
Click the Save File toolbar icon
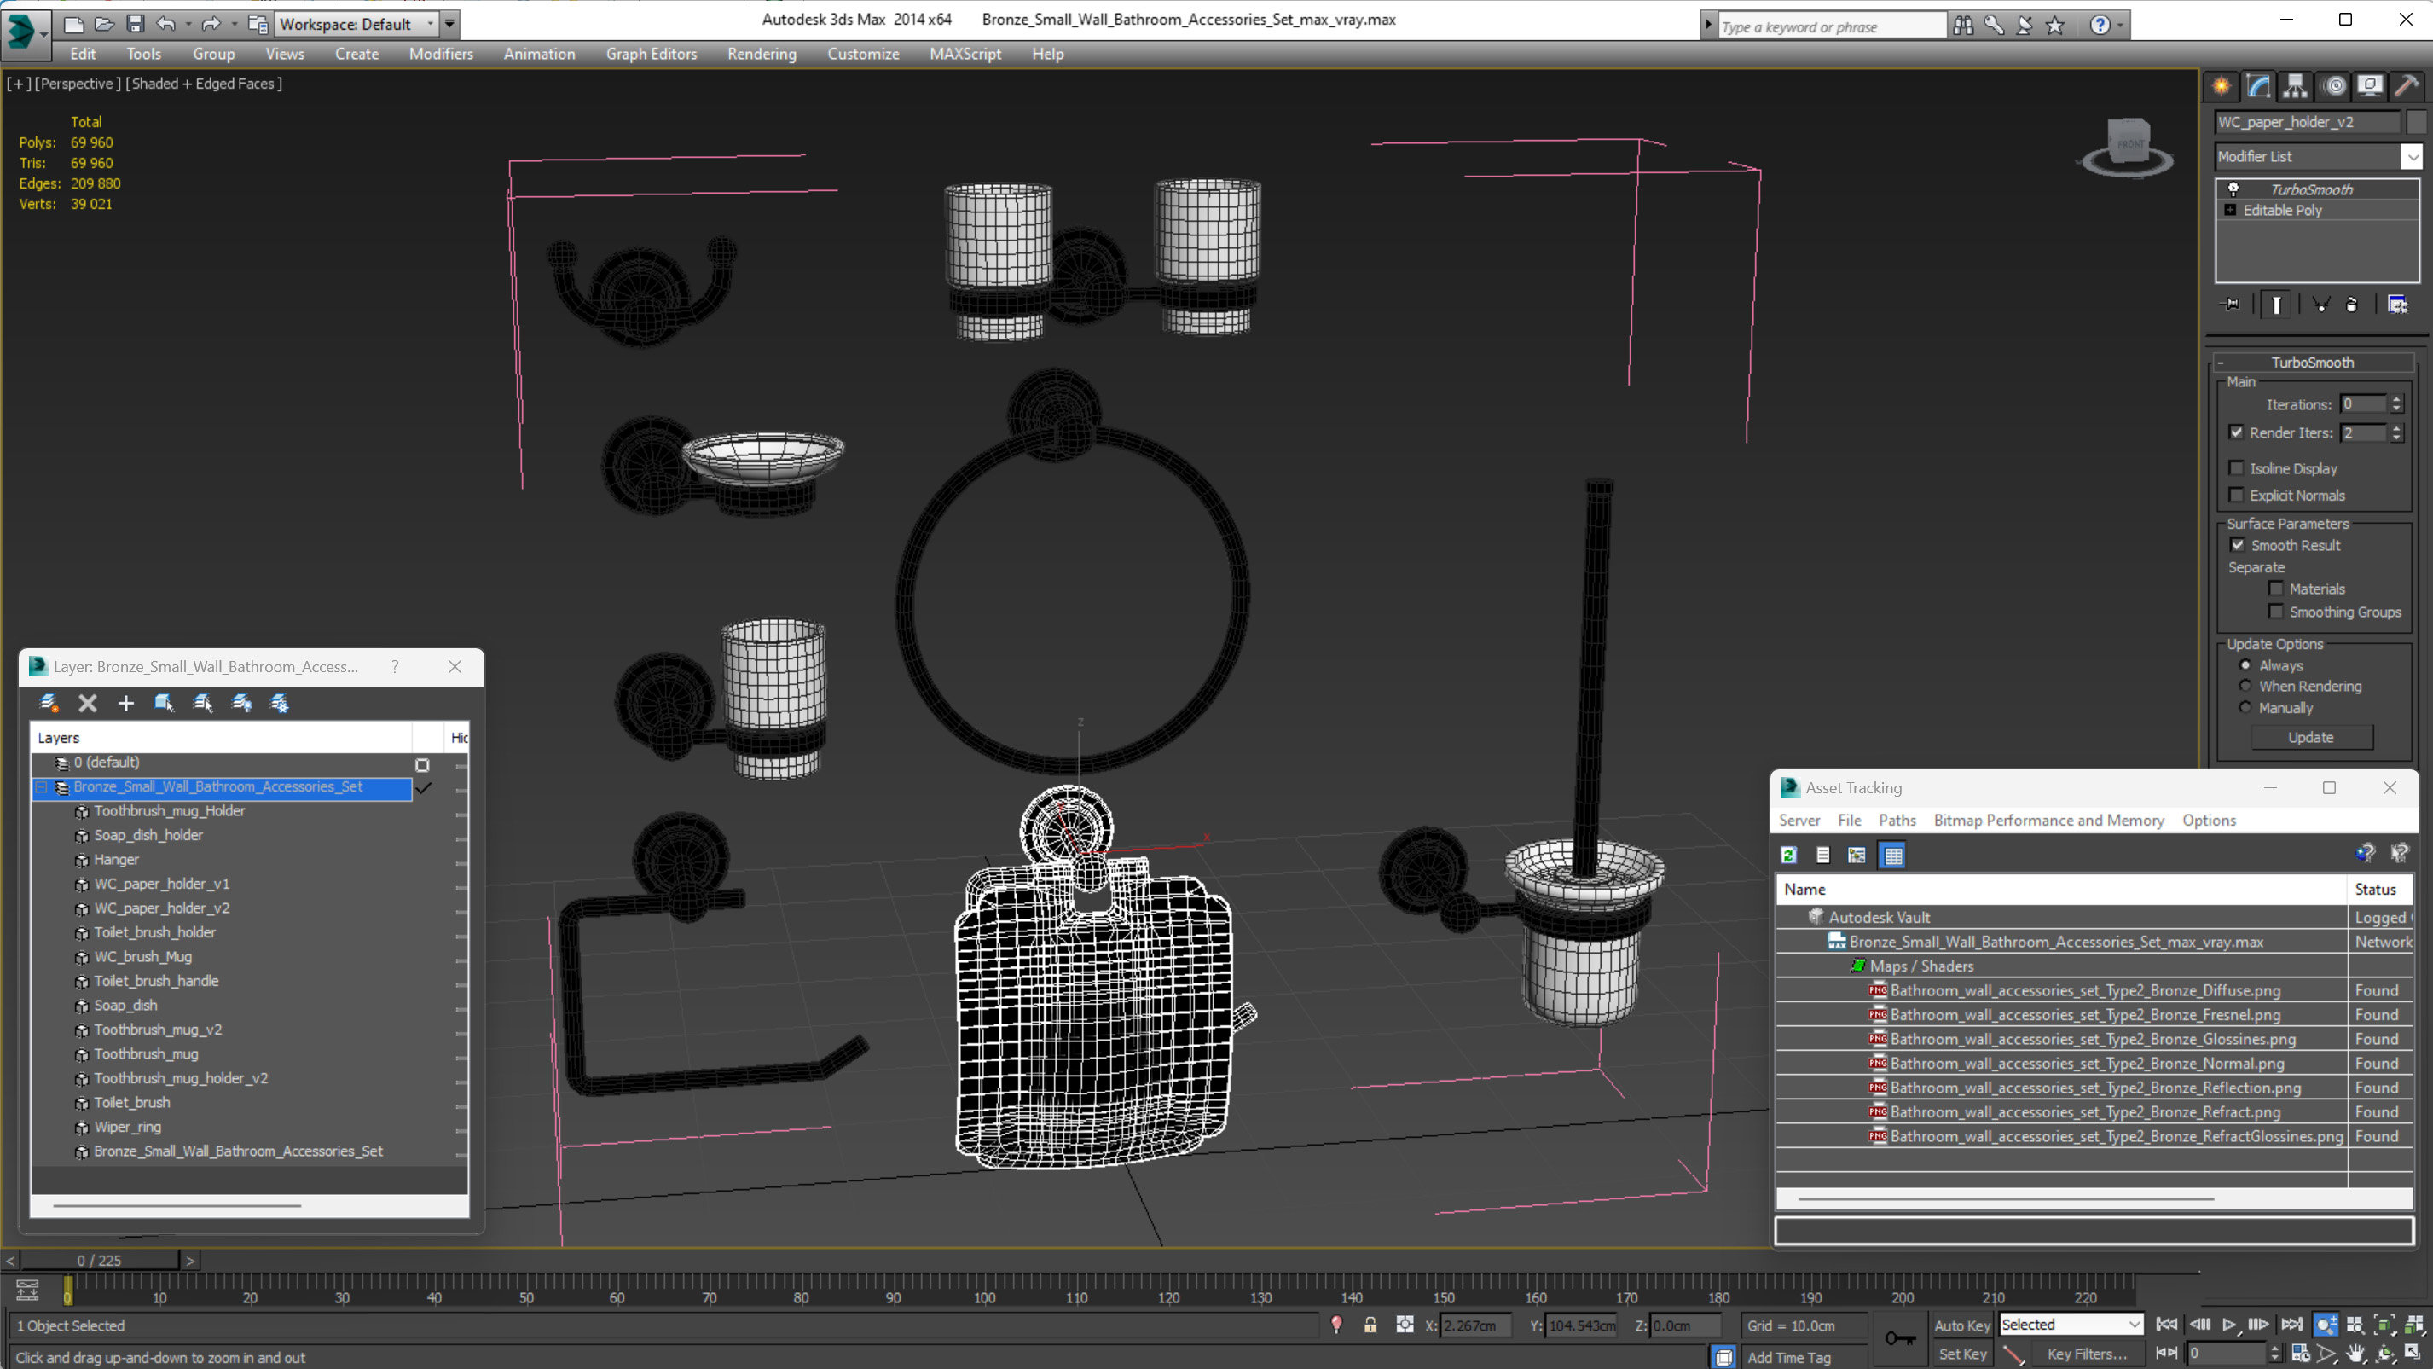tap(135, 24)
